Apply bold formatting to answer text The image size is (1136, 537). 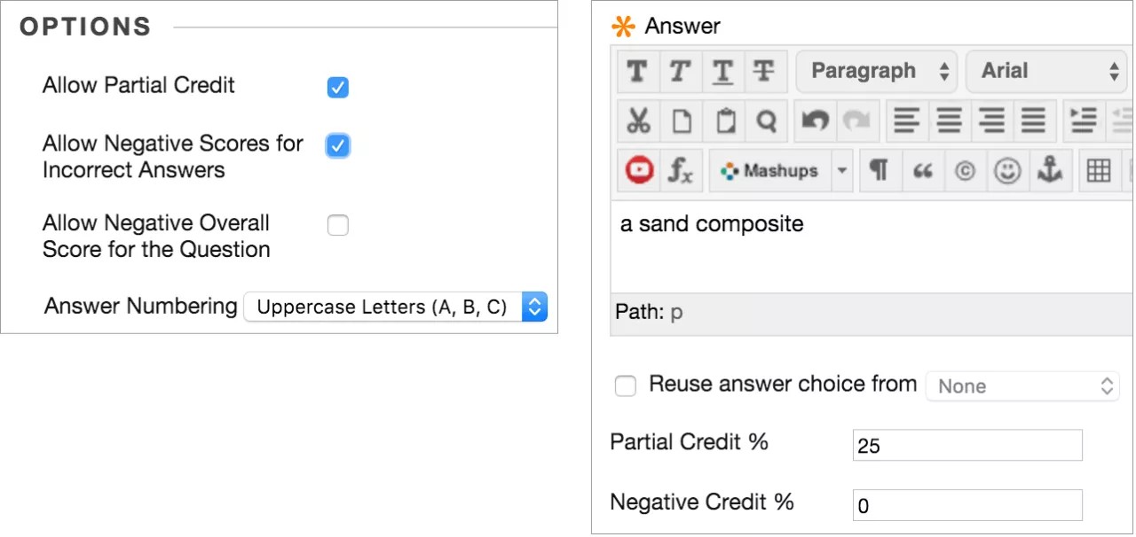point(636,72)
